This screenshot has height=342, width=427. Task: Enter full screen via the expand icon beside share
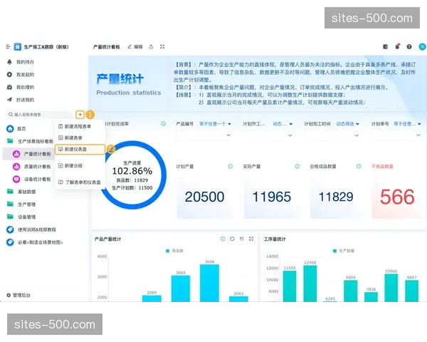click(x=162, y=46)
